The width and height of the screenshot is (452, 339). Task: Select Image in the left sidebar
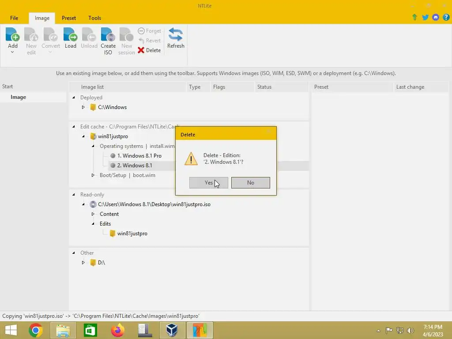[x=33, y=97]
